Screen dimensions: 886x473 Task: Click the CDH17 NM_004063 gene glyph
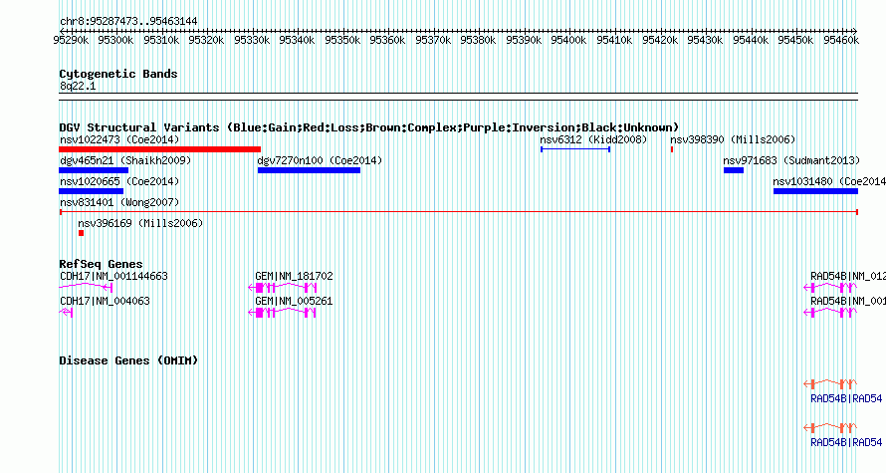click(66, 313)
